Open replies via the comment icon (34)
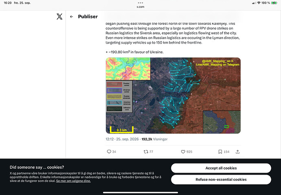Image resolution: width=281 pixels, height=195 pixels. (x=109, y=152)
